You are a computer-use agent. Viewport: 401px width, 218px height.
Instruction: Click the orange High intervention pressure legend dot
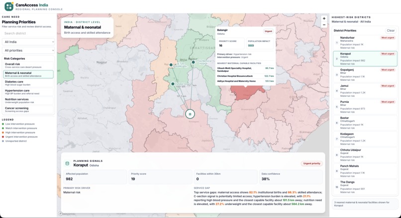click(x=3, y=133)
